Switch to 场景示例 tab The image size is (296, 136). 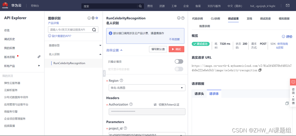coord(205,26)
